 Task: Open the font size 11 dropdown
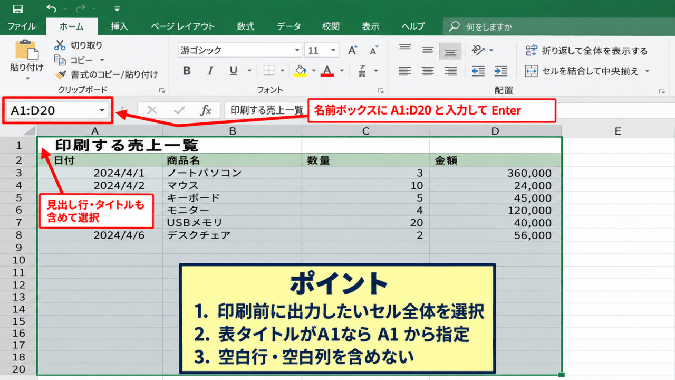click(334, 51)
